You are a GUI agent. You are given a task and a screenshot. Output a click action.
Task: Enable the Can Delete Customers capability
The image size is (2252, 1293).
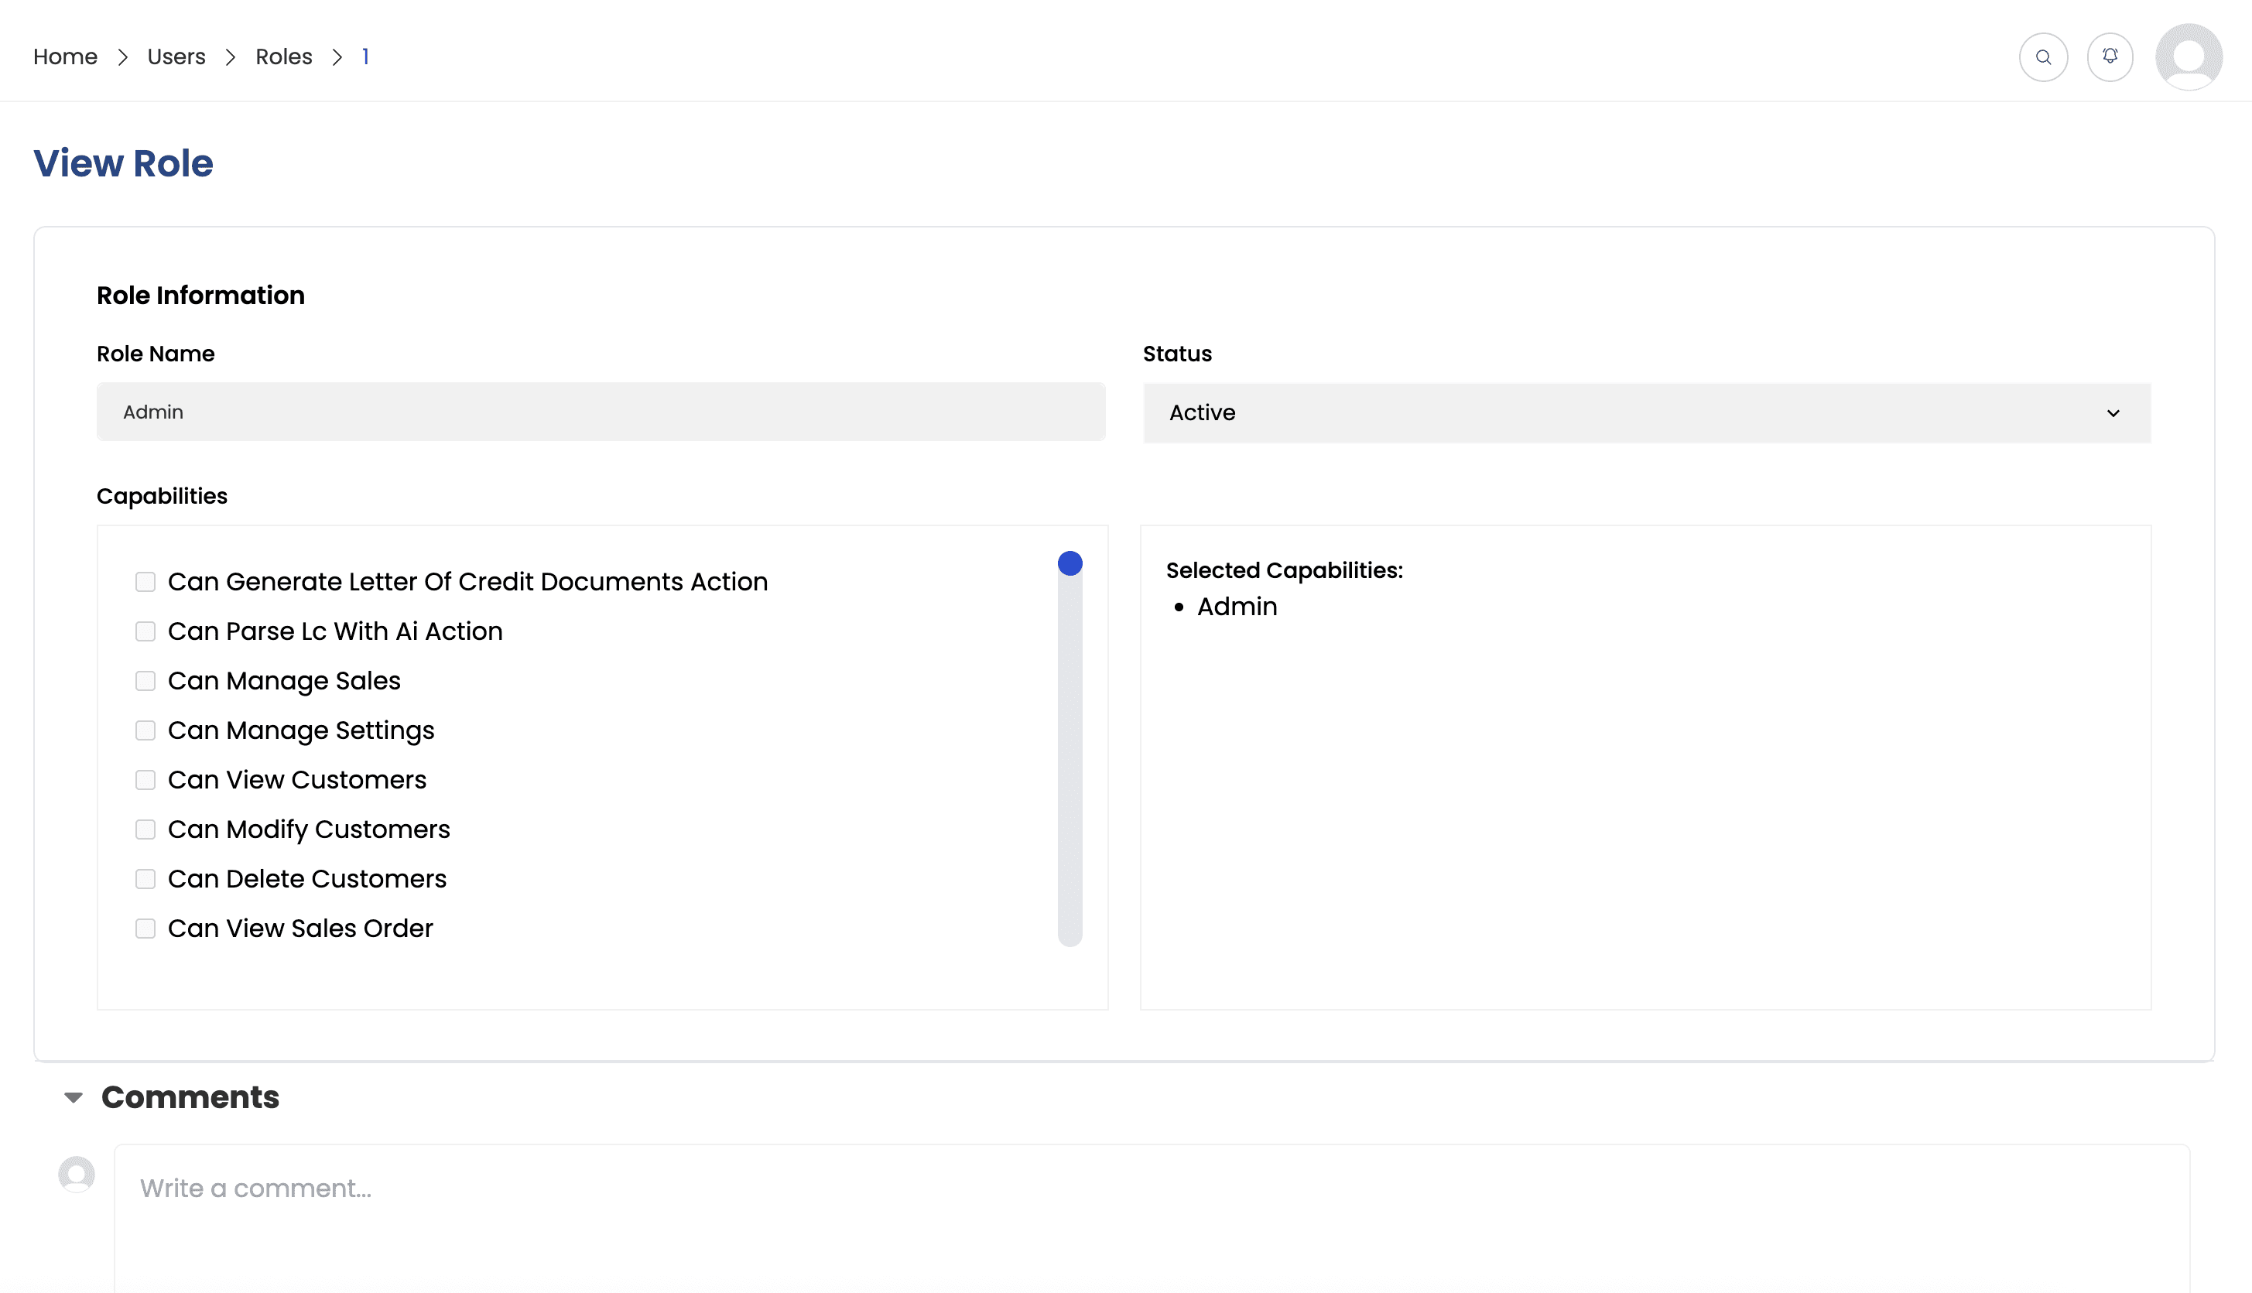tap(145, 879)
